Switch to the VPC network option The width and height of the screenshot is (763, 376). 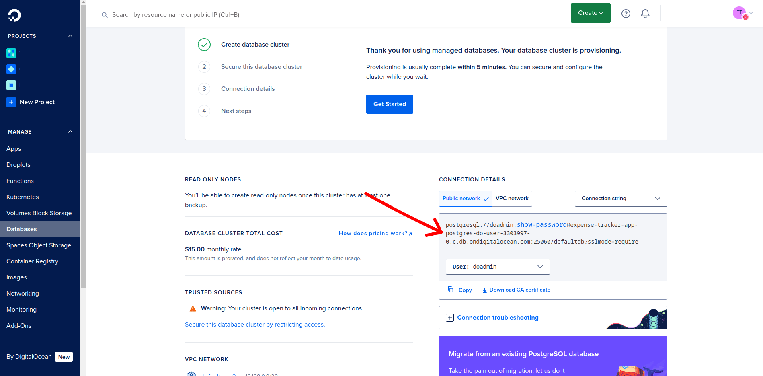[x=512, y=199]
